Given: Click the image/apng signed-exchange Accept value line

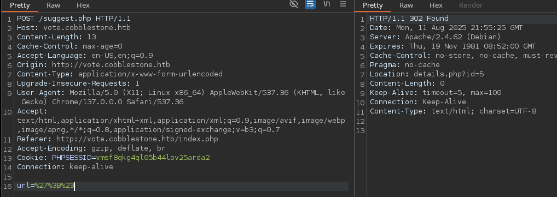Looking at the screenshot, I should pos(148,130).
